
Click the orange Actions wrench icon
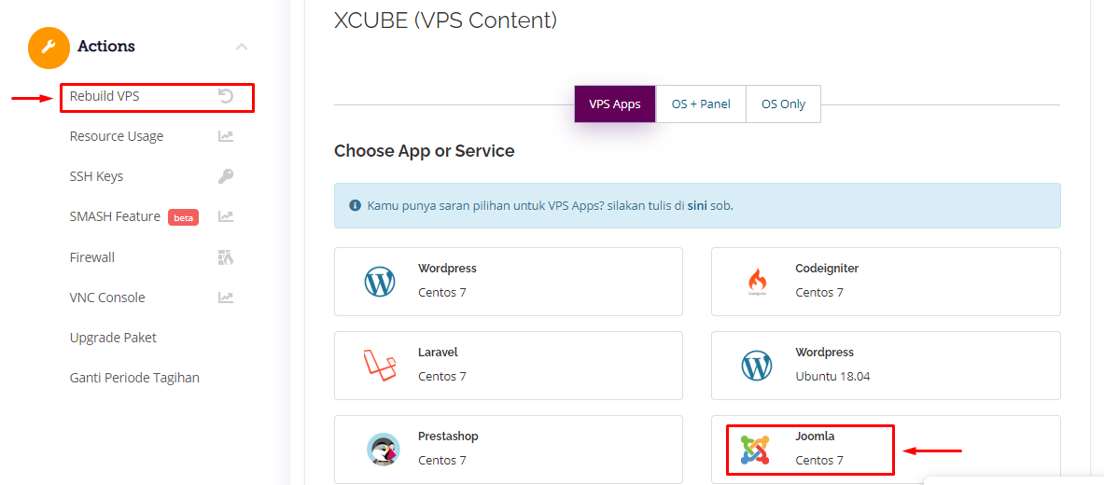pos(49,48)
